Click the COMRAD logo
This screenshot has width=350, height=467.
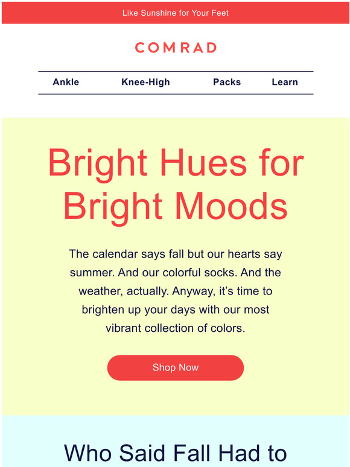pos(176,48)
